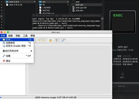Open the log viewer toolbar icon
Viewport: 139px width, 99px height.
point(57,40)
